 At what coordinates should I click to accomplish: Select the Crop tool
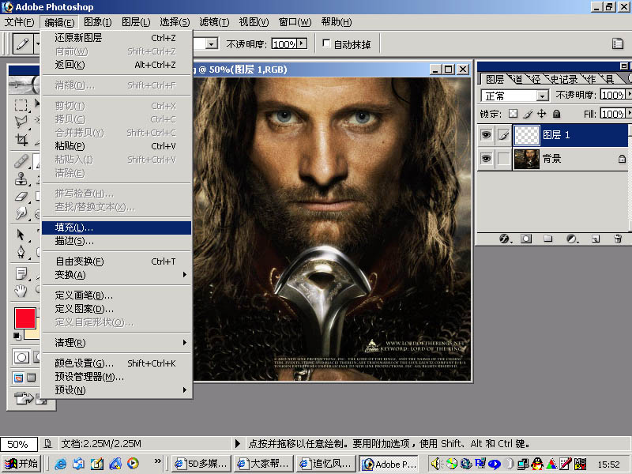point(21,140)
